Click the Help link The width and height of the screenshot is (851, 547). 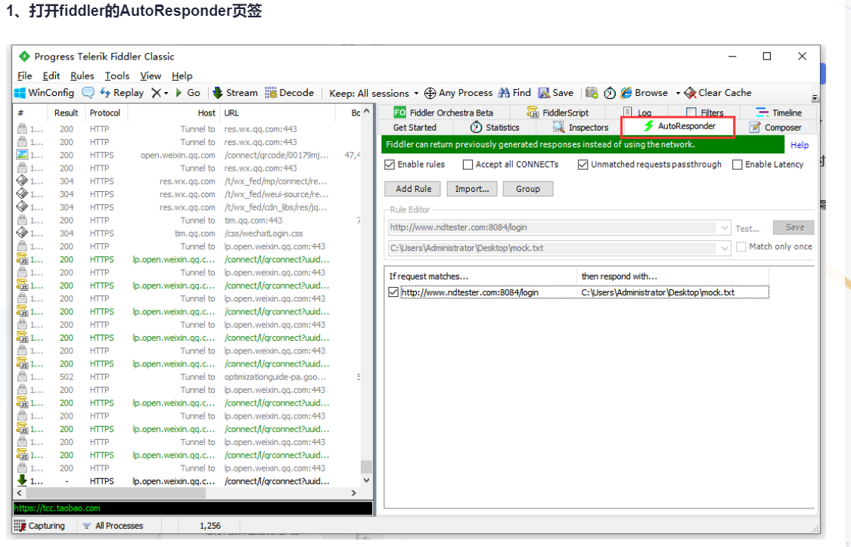pos(799,145)
